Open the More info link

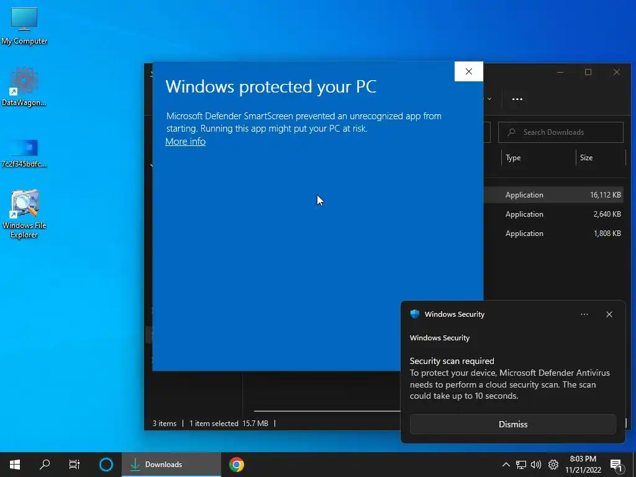tap(185, 142)
